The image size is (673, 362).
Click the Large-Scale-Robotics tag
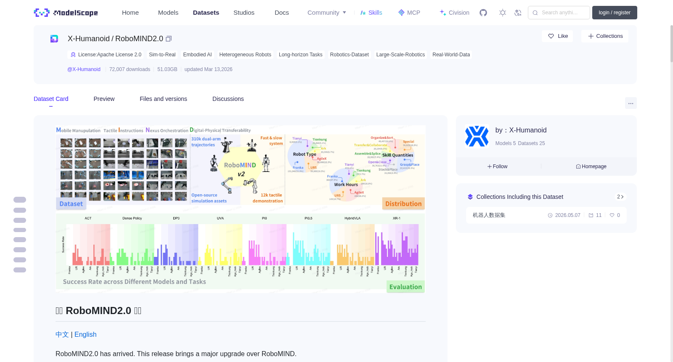400,55
